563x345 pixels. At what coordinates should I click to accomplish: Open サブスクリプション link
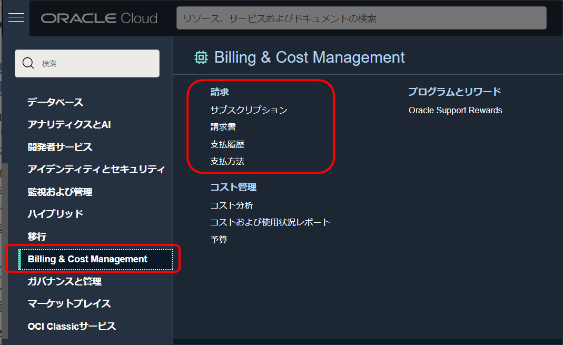(249, 110)
